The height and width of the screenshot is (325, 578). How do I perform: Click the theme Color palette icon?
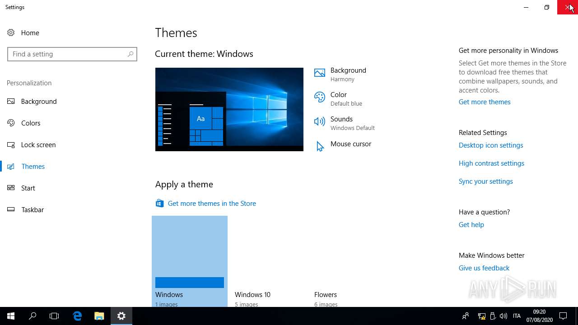pos(319,97)
